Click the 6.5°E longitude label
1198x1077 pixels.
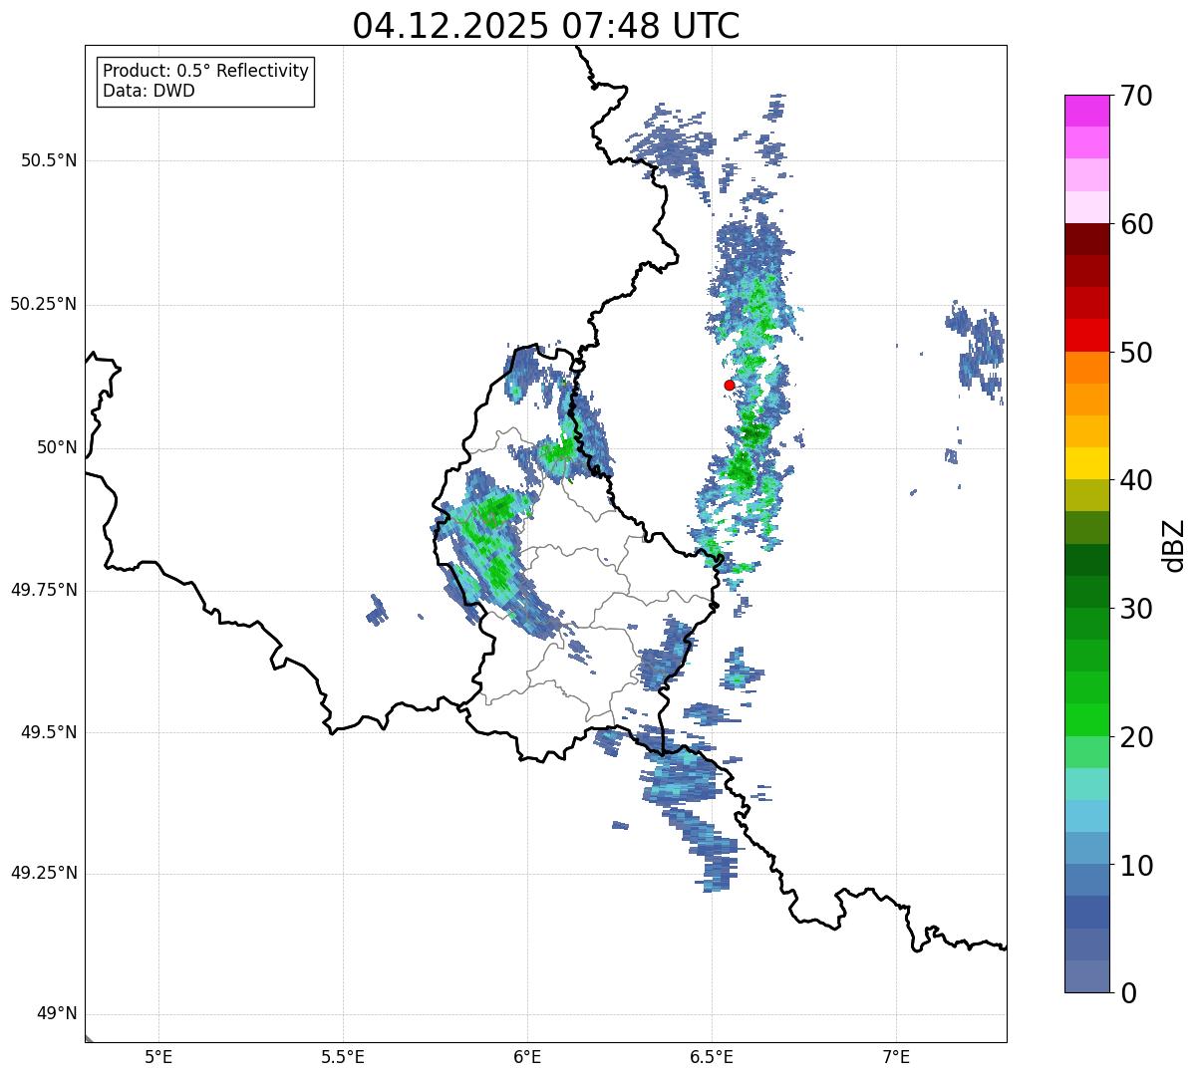[x=712, y=1056]
